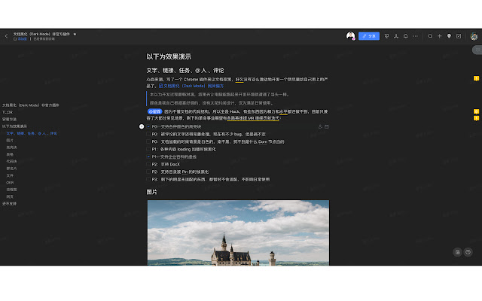Jump to 文档黑化 (Dark Mode) outline entry

coord(31,105)
